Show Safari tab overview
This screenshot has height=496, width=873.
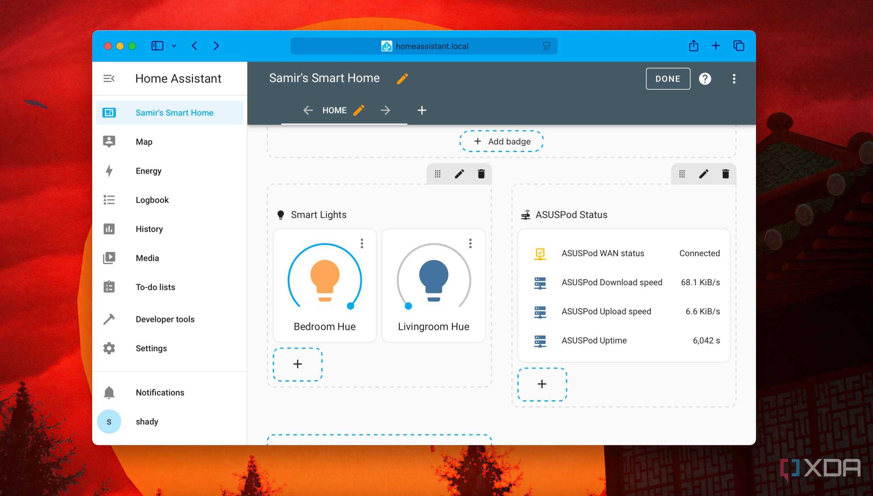click(739, 46)
